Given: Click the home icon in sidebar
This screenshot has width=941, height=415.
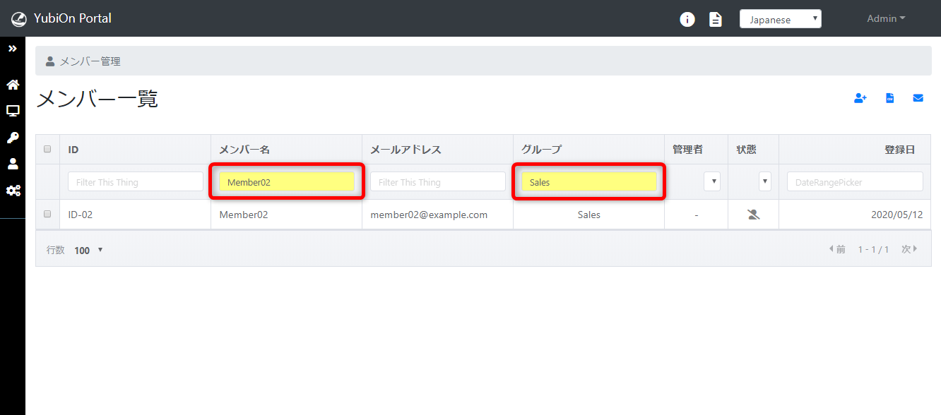Looking at the screenshot, I should point(13,85).
